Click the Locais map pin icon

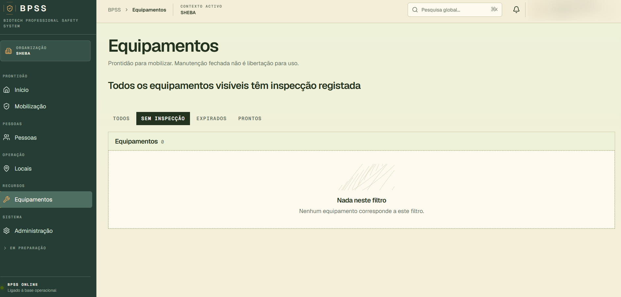point(7,169)
